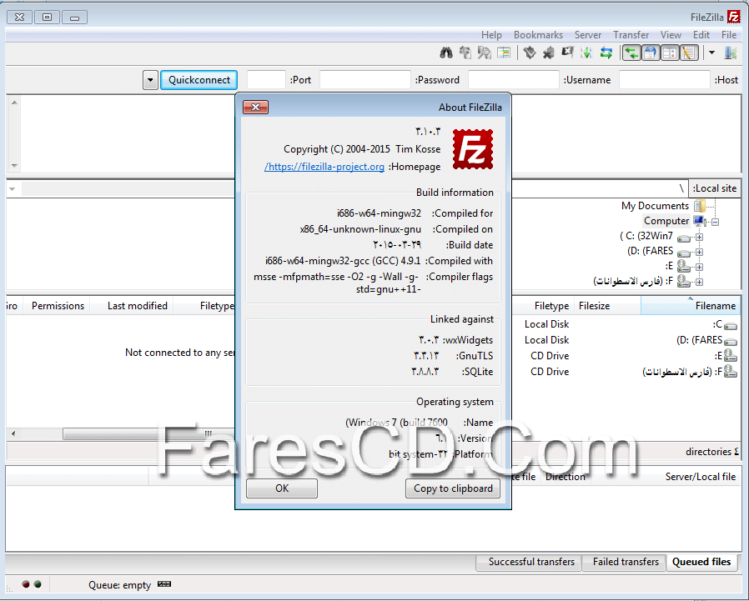Click the Quickconnect button
This screenshot has width=749, height=601.
pos(199,80)
